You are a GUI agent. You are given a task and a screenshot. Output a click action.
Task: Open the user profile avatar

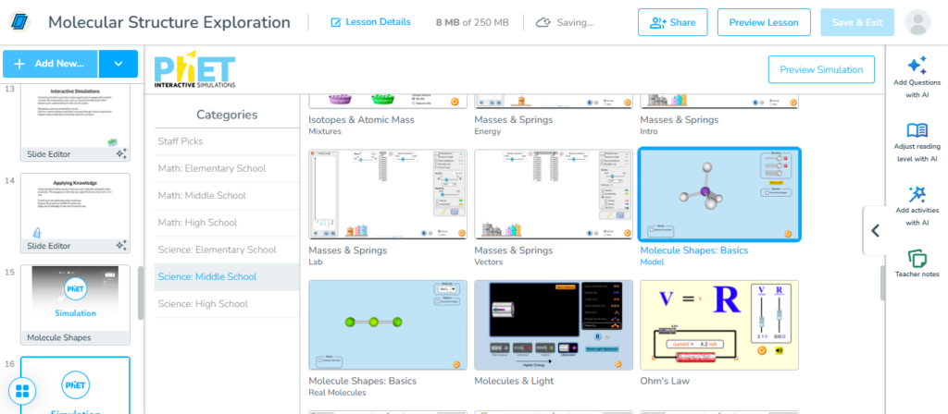917,22
